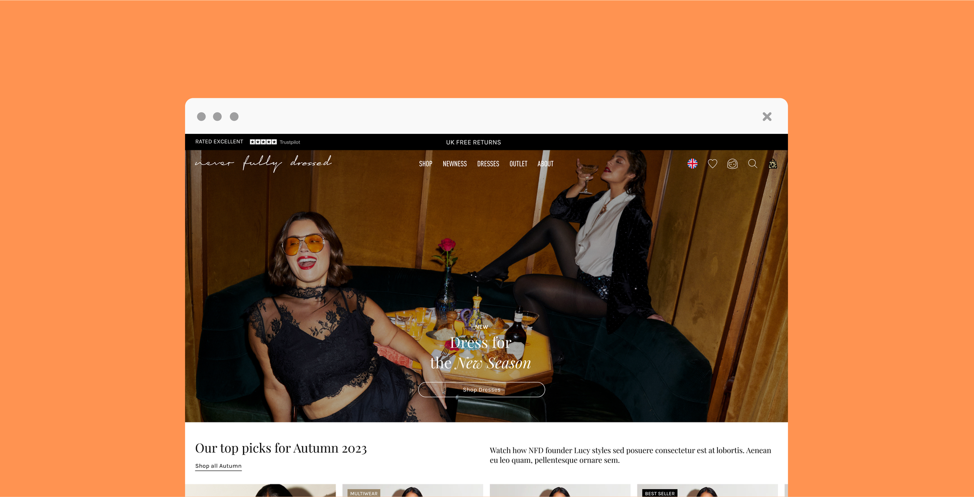The image size is (974, 497).
Task: Open the DRESSES menu
Action: [x=488, y=164]
